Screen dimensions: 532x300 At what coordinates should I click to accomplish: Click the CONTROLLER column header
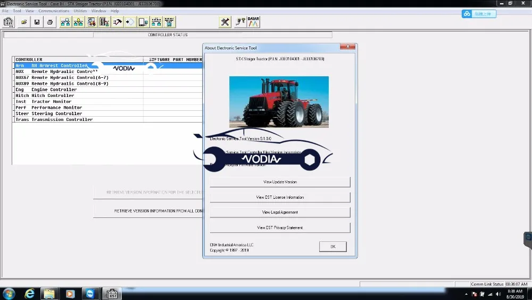(78, 60)
